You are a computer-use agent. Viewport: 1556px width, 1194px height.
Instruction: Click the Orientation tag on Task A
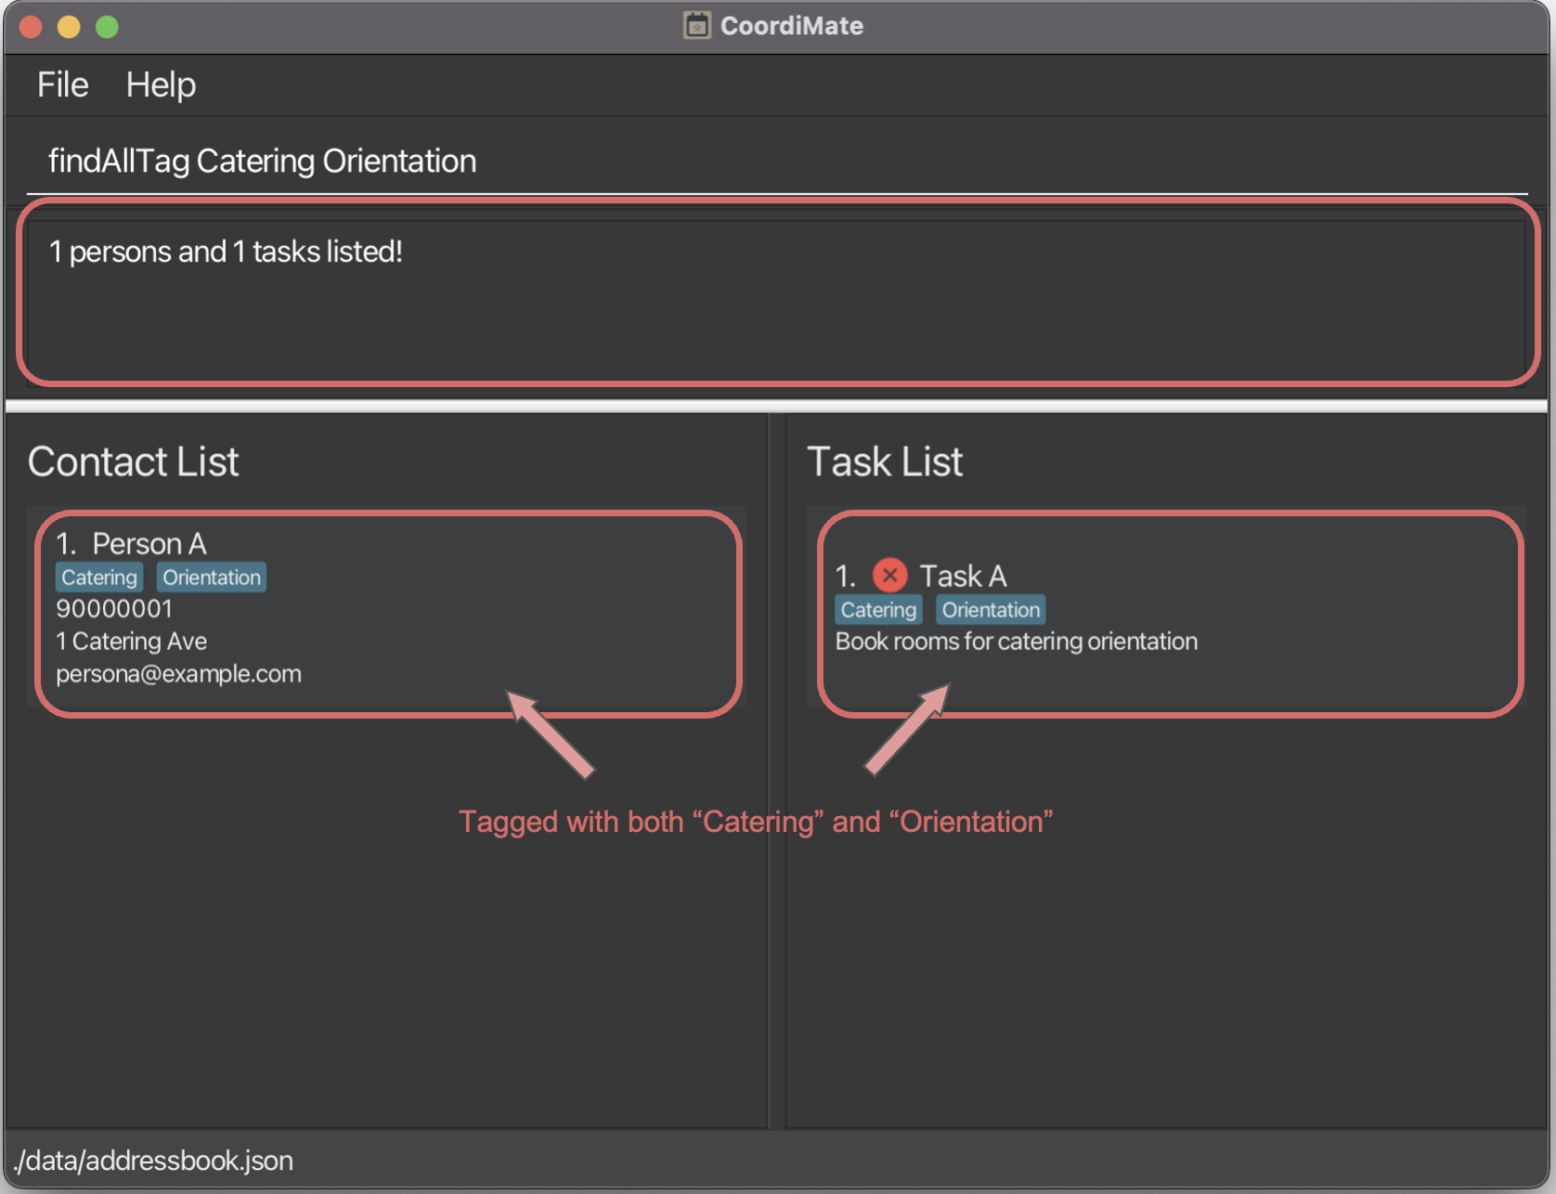(x=991, y=610)
